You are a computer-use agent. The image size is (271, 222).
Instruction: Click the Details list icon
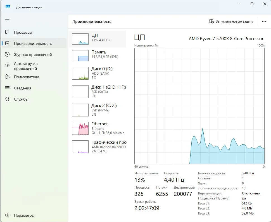click(x=7, y=88)
